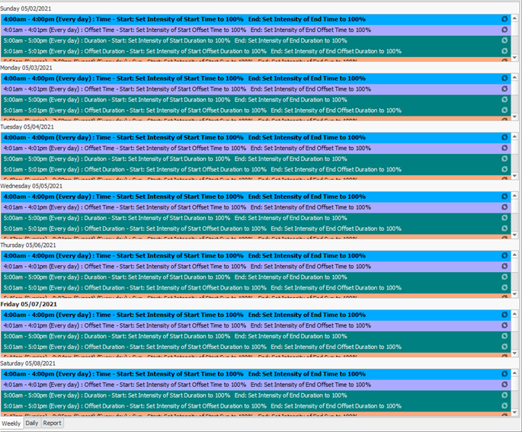Click the recurrence icon on Wednesday's Offset Duration event

click(x=504, y=229)
